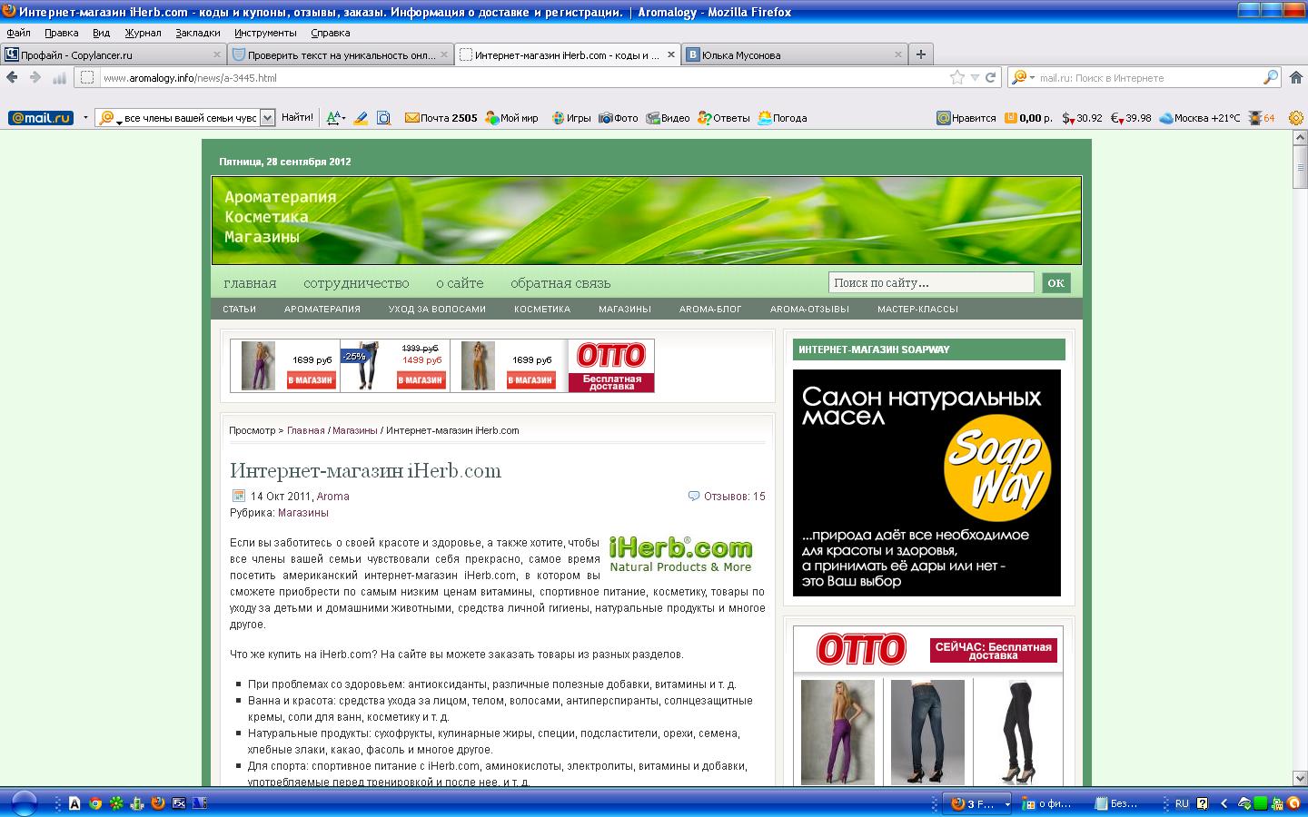
Task: Close the Профайл - Copylancer.ru tab
Action: click(217, 54)
